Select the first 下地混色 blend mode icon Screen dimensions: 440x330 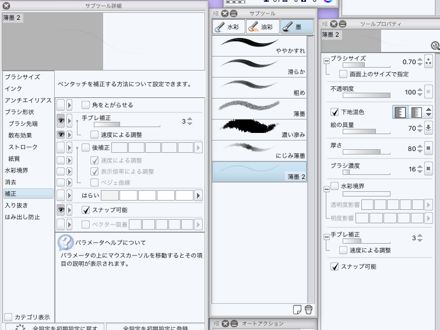[x=400, y=112]
